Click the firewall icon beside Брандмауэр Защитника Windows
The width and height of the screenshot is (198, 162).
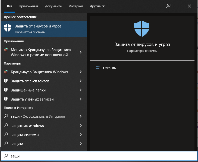(x=6, y=72)
